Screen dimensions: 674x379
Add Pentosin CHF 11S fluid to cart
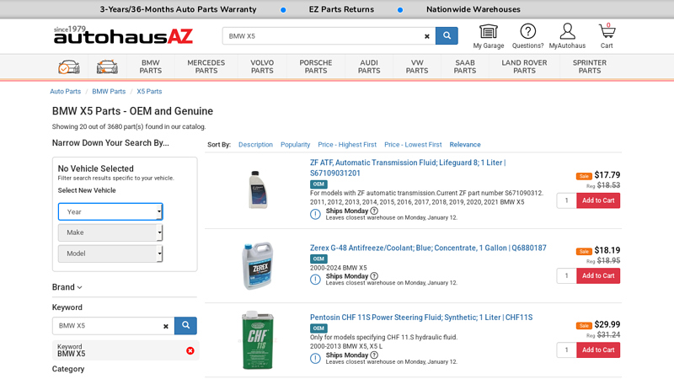pyautogui.click(x=598, y=350)
